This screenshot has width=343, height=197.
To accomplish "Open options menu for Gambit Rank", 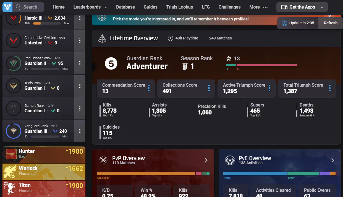I will pos(80,108).
